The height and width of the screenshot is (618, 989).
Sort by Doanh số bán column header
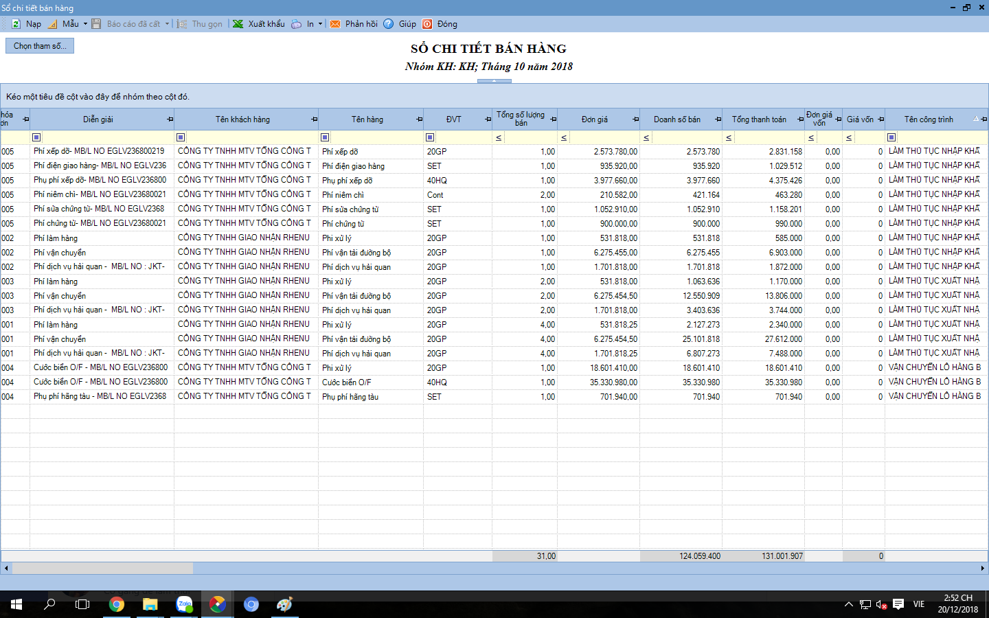[x=677, y=119]
